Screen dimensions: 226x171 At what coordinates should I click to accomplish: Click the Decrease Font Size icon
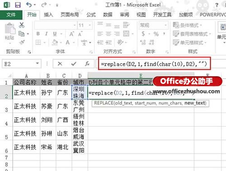coord(80,34)
